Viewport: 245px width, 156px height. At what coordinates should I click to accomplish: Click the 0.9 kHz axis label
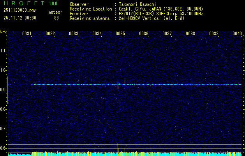[x=3, y=90]
